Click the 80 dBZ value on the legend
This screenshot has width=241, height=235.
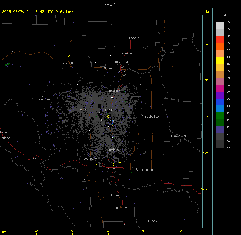(228, 22)
